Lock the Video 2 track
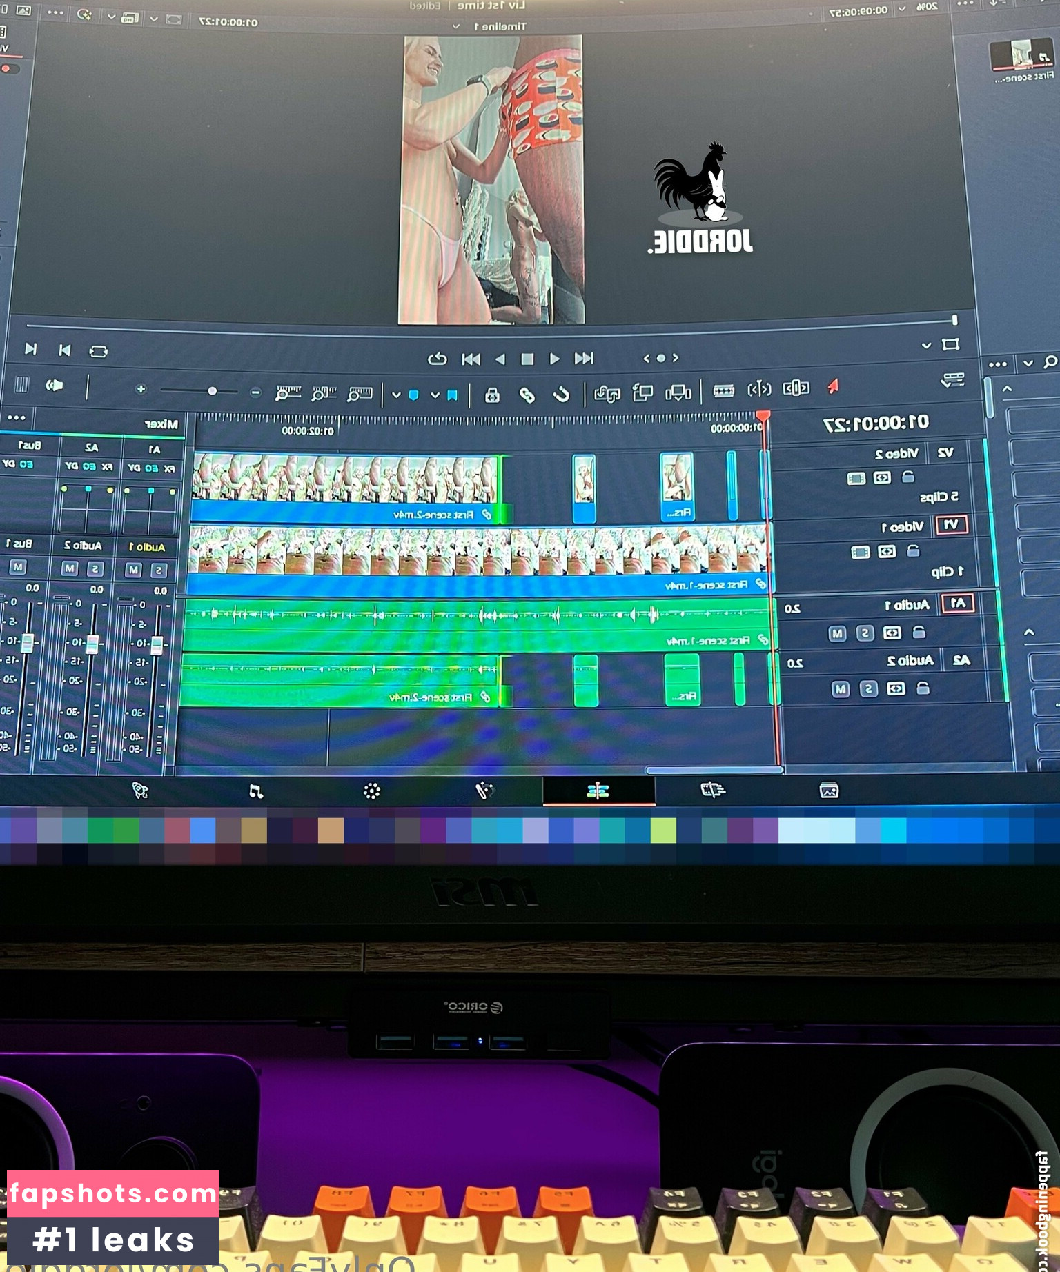 tap(908, 477)
